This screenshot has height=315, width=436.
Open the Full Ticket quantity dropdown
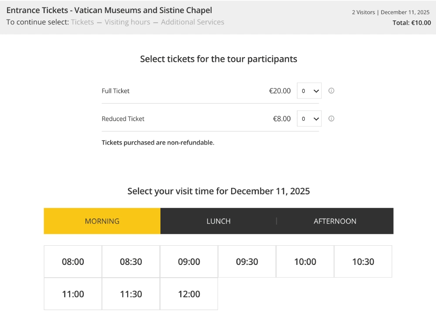coord(309,91)
